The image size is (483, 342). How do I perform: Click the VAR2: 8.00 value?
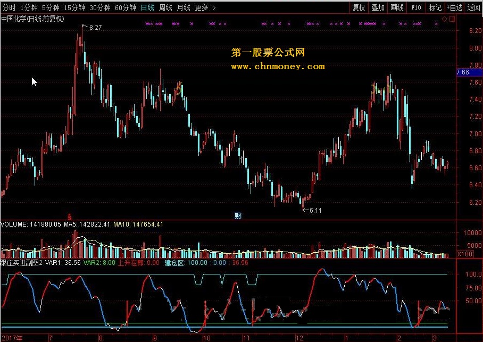pyautogui.click(x=99, y=263)
